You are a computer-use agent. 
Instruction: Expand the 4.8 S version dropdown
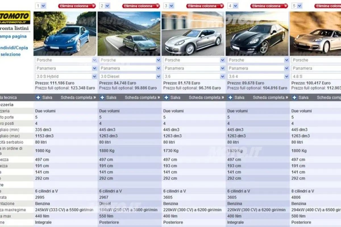(316, 76)
